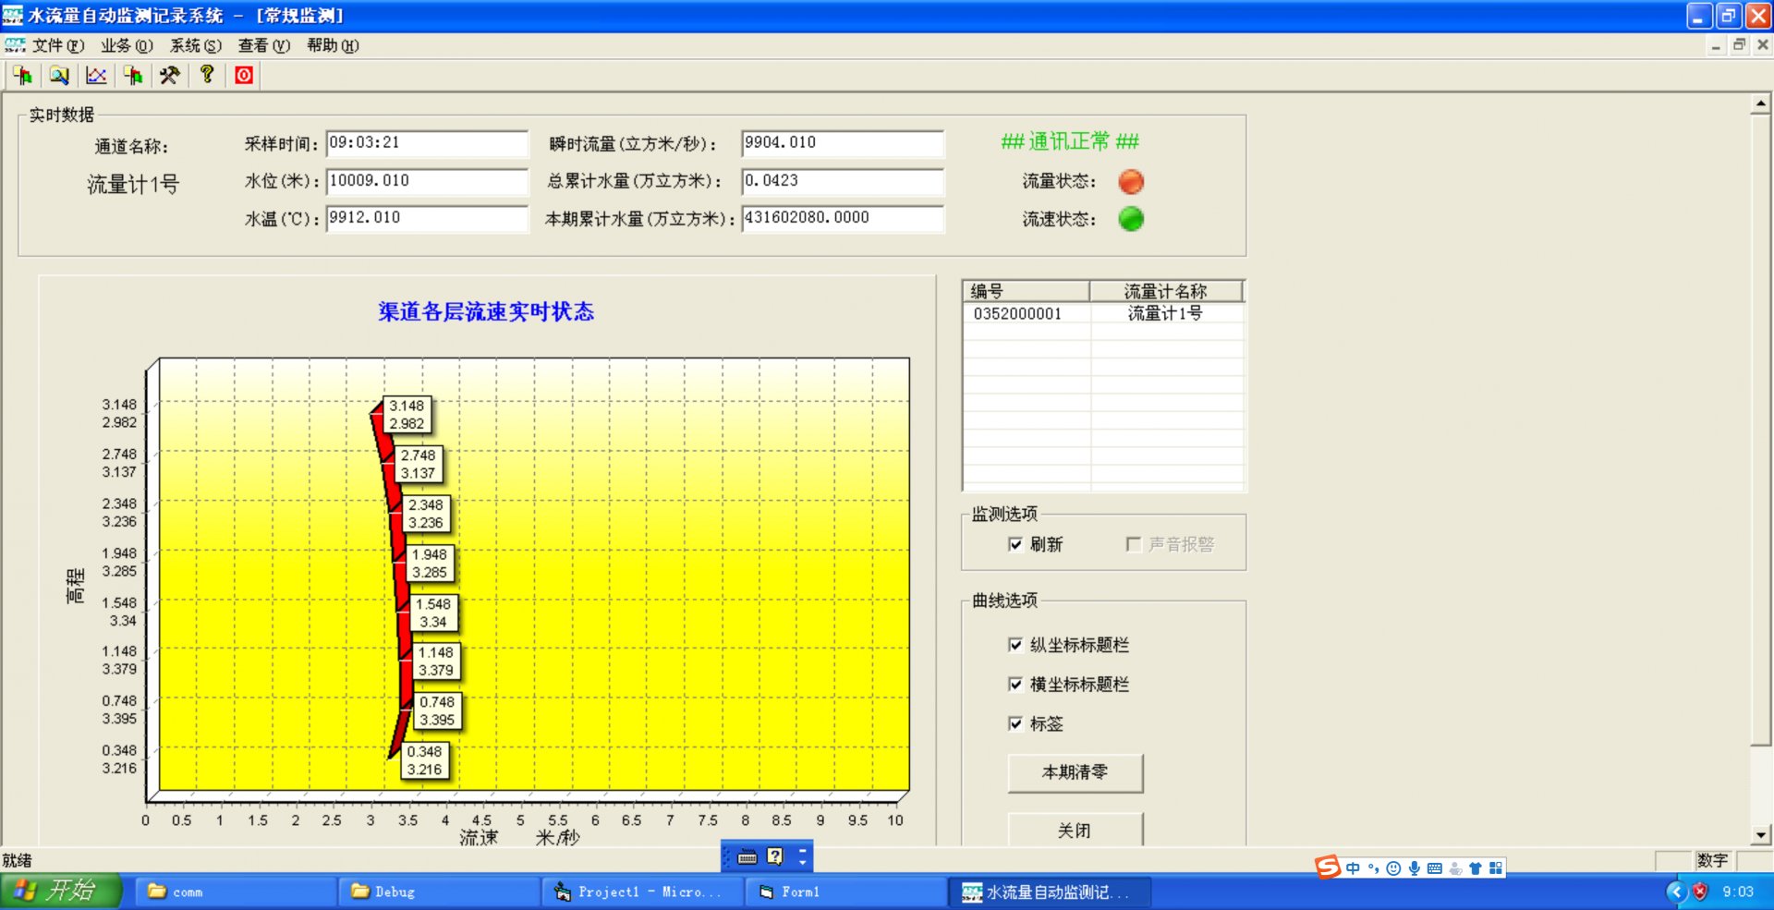Click the red stop exit toolbar icon
Viewport: 1774px width, 910px height.
[244, 76]
